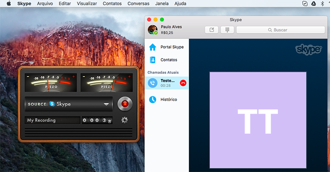Click the active call phone icon
Screen dimensions: 330x172
point(152,83)
